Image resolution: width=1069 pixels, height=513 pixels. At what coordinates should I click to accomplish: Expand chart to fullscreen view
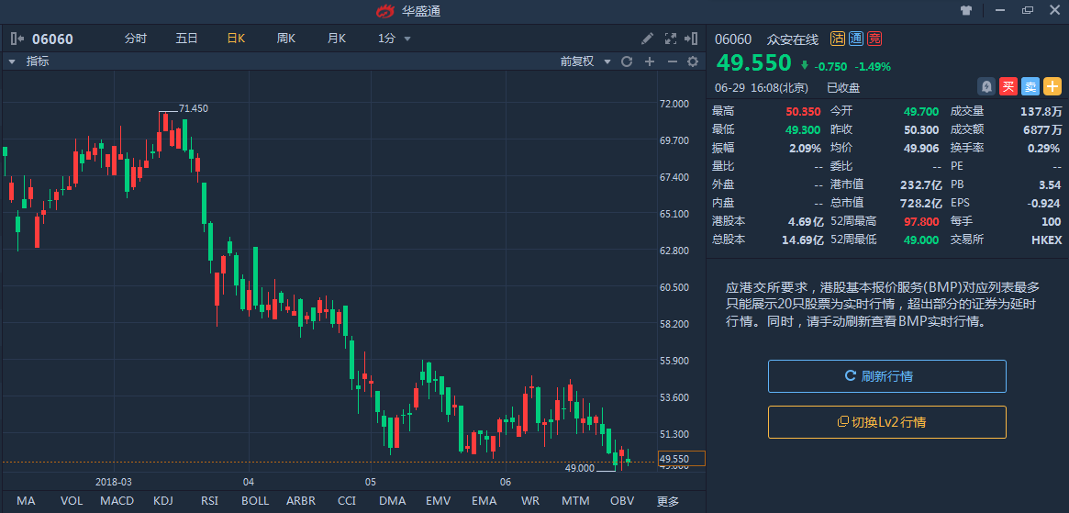pos(670,39)
